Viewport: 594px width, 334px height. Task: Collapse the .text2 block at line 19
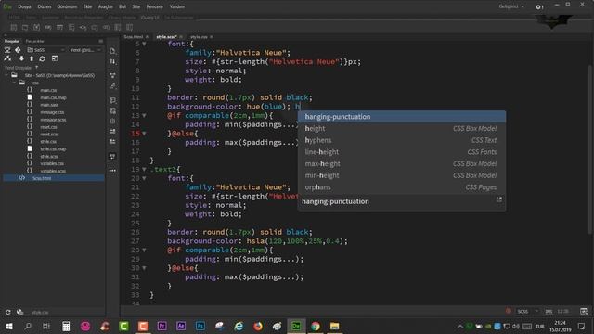click(145, 169)
